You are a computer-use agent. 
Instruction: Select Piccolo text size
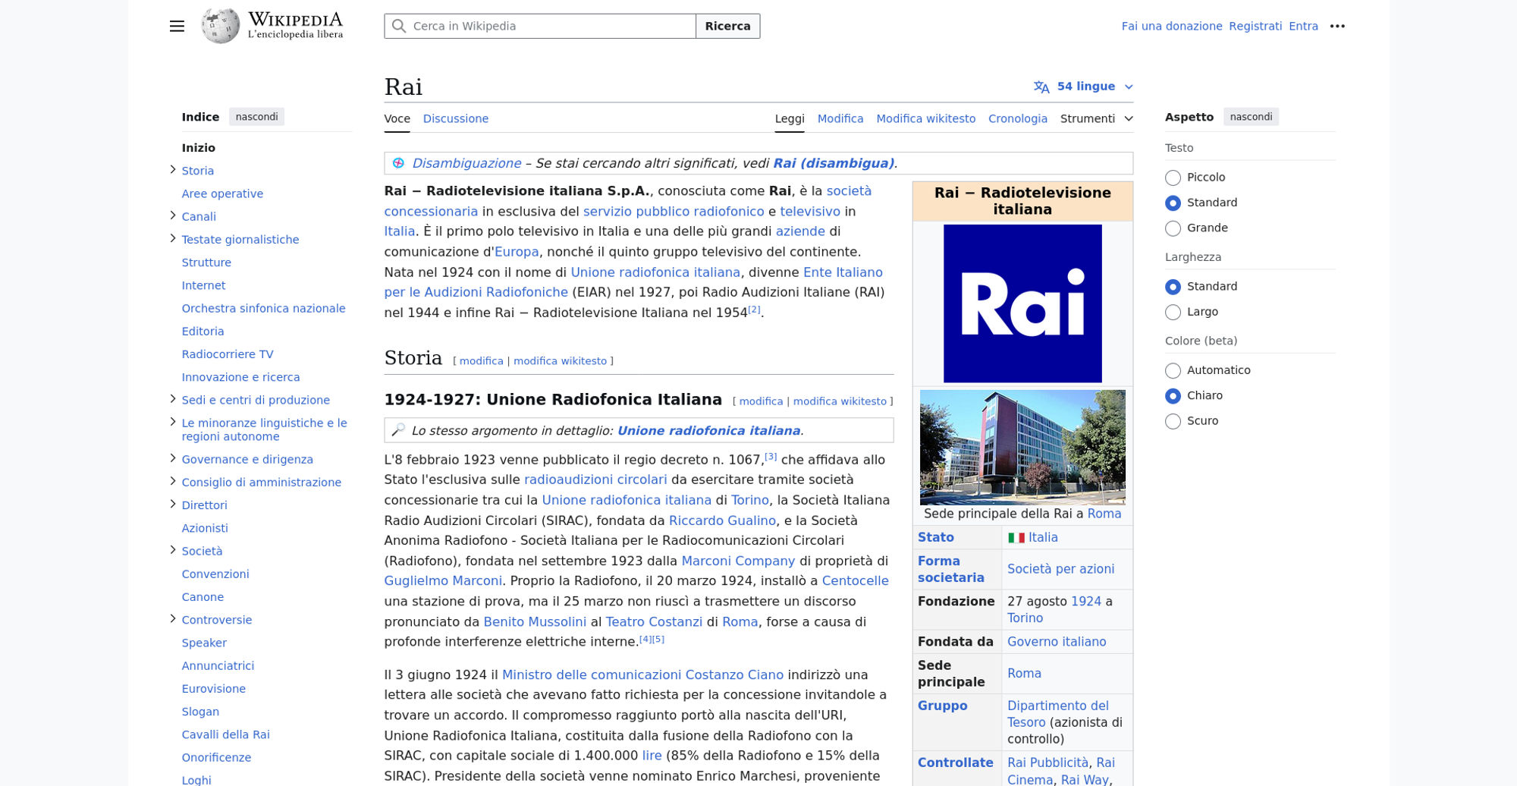click(1173, 178)
